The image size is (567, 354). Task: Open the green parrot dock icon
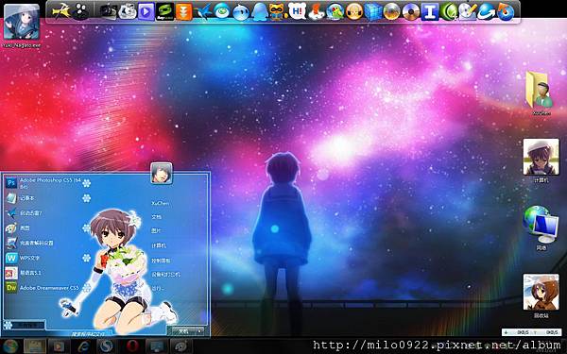tap(335, 11)
